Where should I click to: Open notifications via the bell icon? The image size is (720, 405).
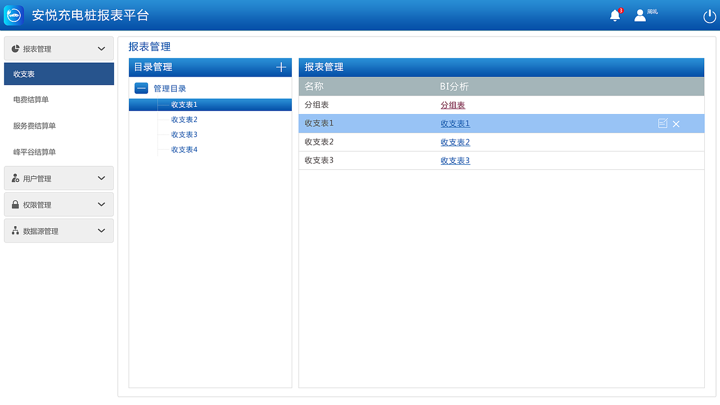(x=614, y=15)
